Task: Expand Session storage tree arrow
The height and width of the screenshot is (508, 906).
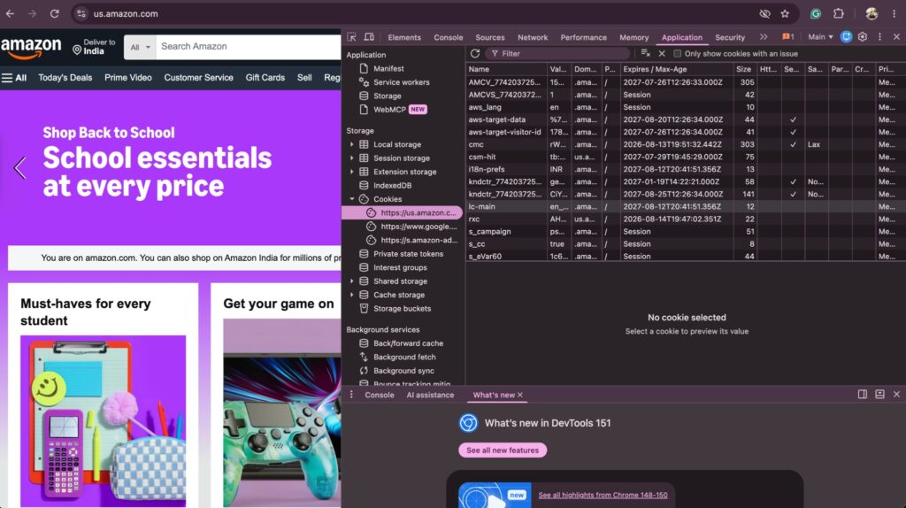Action: tap(351, 158)
